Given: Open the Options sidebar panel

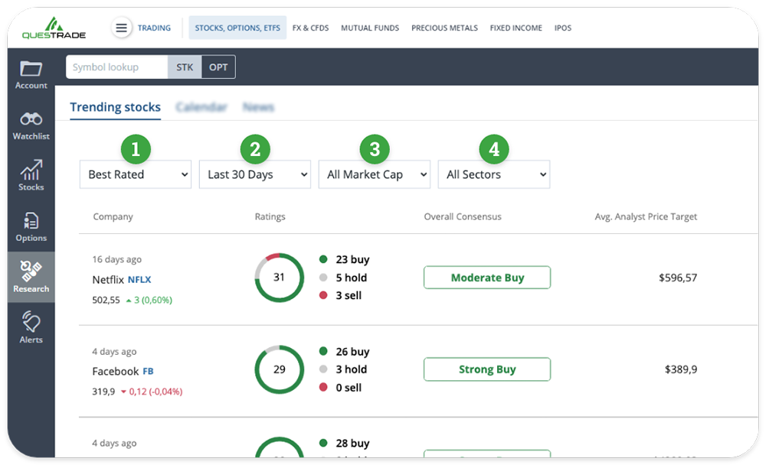Looking at the screenshot, I should click(x=31, y=226).
